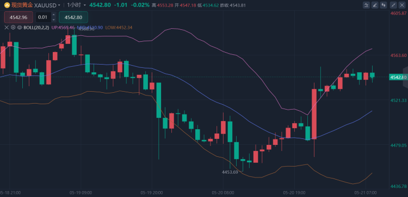Click the 05-19 09:00 time label
The width and height of the screenshot is (408, 197).
click(81, 193)
